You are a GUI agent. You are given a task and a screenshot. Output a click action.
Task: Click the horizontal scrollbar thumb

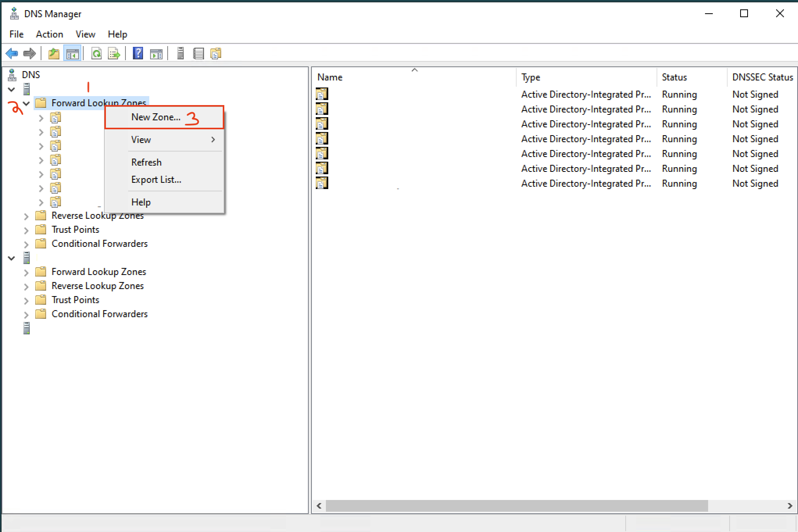tap(517, 505)
